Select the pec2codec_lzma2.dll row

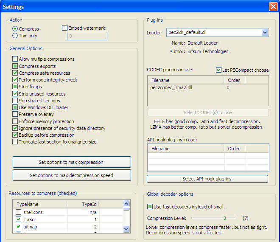coord(208,87)
